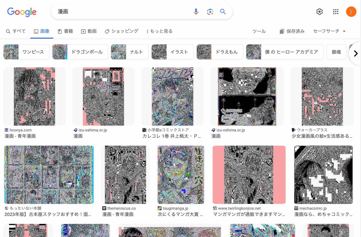Open ツール filter options
Image resolution: width=361 pixels, height=237 pixels.
pos(259,31)
